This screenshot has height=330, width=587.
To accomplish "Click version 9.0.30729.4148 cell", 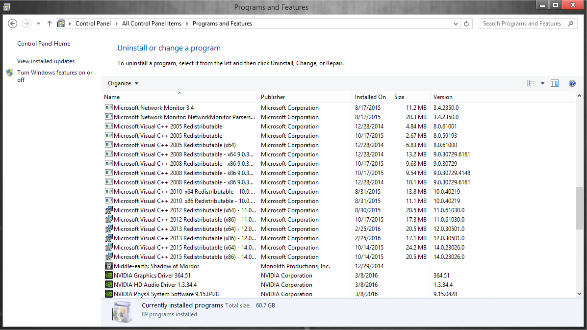I will click(x=452, y=173).
